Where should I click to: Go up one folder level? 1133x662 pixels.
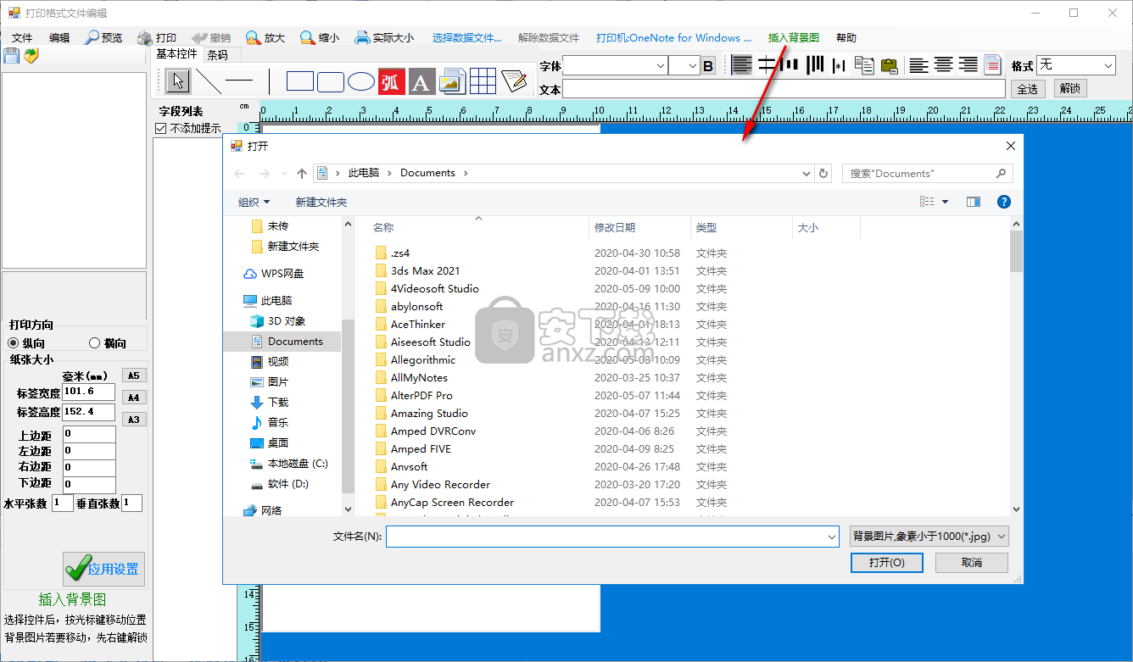(x=302, y=173)
